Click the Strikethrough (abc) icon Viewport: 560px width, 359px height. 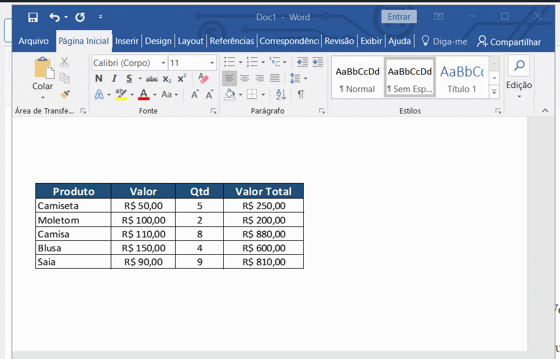click(152, 79)
